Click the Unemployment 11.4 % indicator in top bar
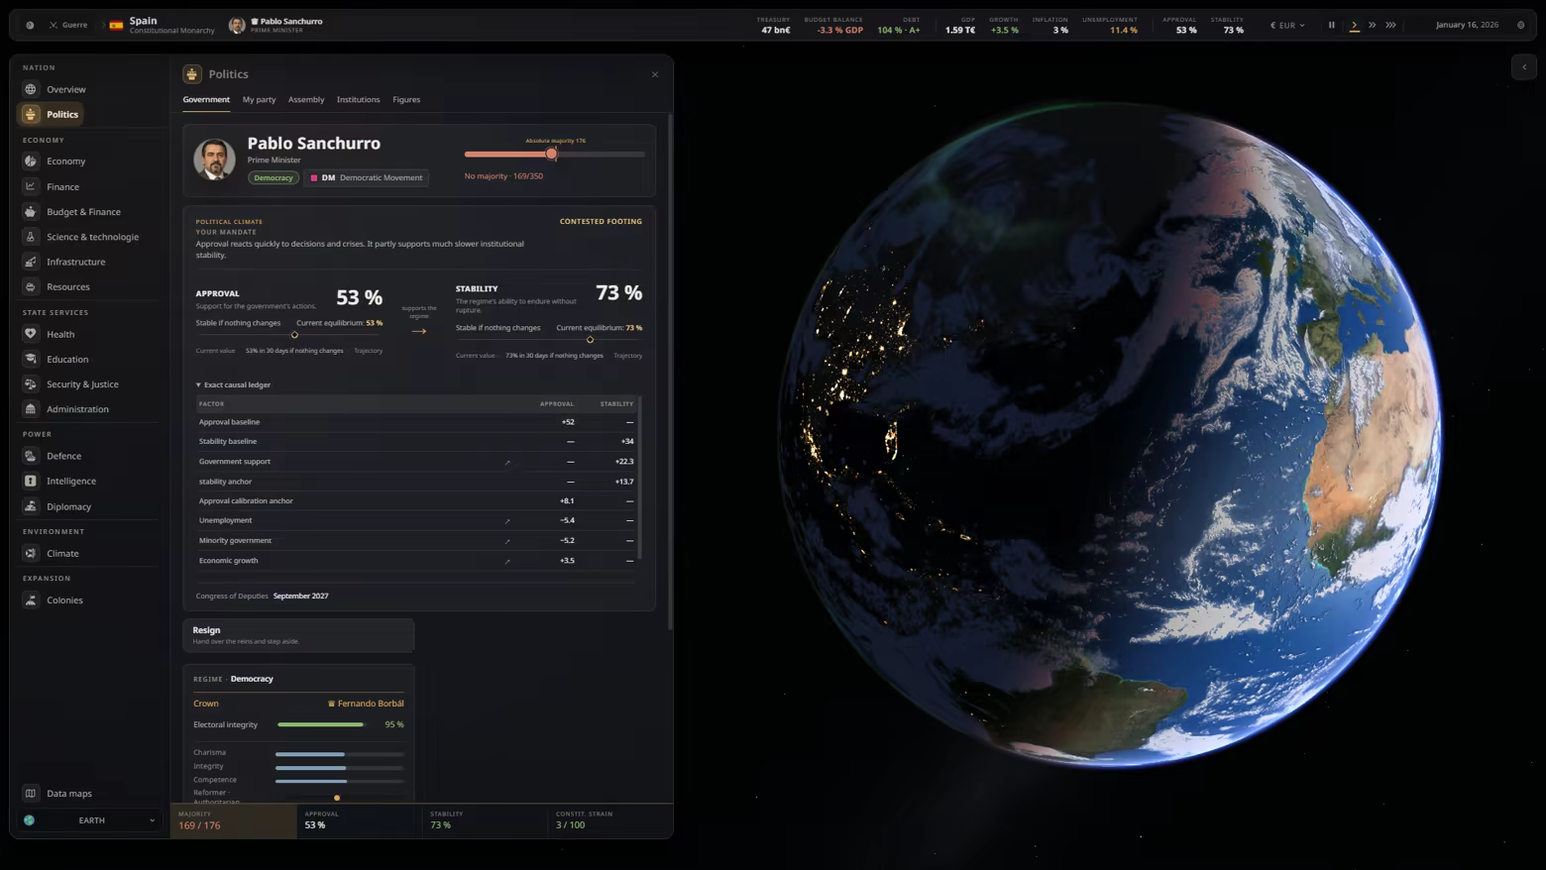The image size is (1546, 870). coord(1110,25)
